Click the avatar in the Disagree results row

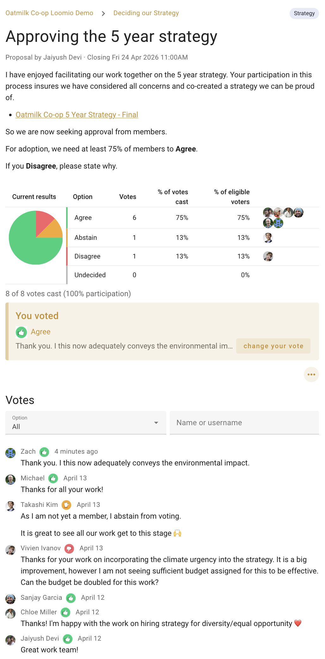click(x=268, y=256)
